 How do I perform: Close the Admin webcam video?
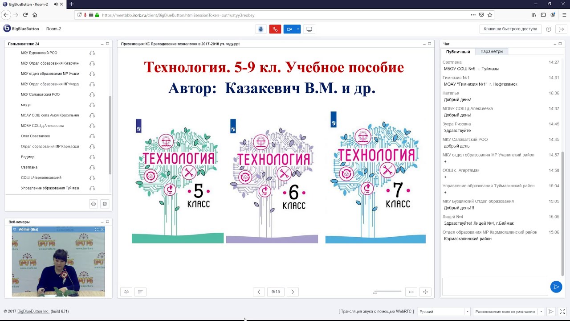point(102,229)
